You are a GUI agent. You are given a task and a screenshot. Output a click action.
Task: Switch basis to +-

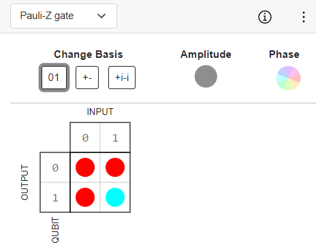tap(87, 78)
